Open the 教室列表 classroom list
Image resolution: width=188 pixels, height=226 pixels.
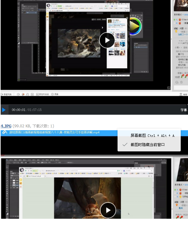point(6,95)
